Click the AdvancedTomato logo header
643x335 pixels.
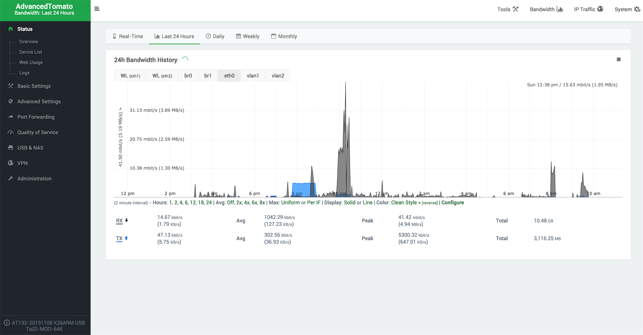[x=44, y=10]
